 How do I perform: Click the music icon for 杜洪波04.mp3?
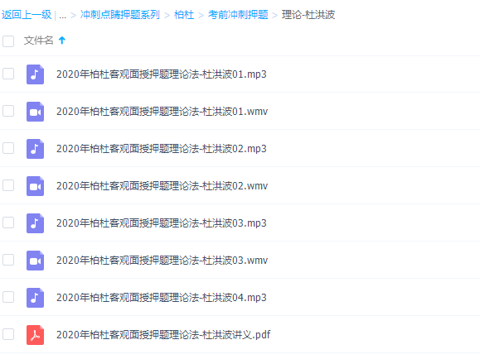click(35, 298)
